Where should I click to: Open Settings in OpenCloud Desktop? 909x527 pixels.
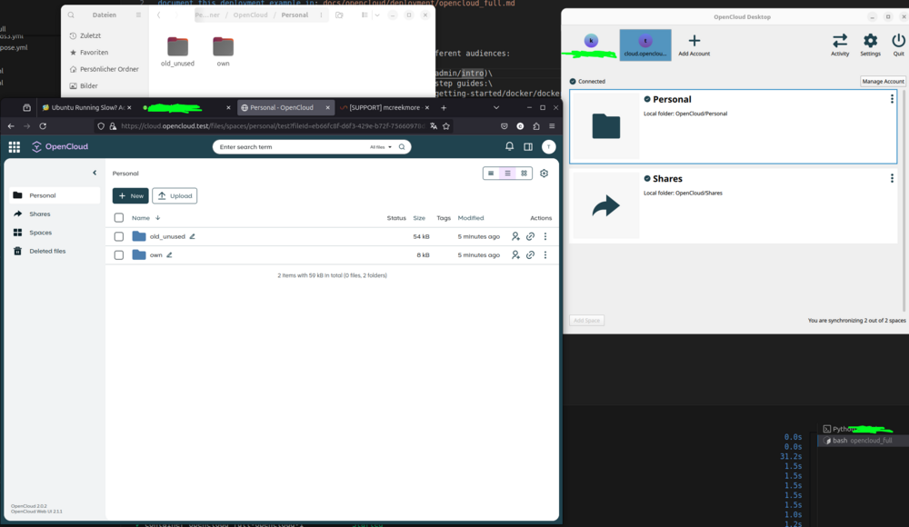870,45
